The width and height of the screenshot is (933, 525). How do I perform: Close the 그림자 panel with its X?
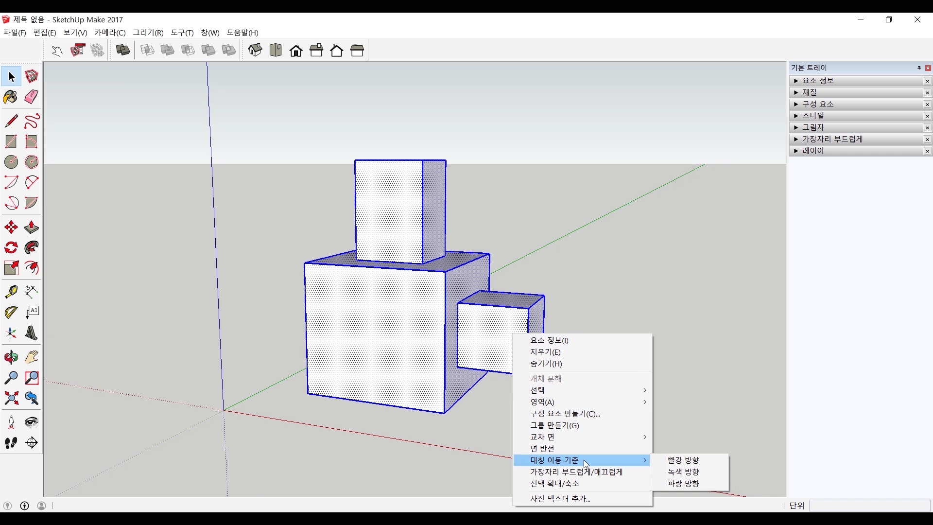(x=927, y=128)
